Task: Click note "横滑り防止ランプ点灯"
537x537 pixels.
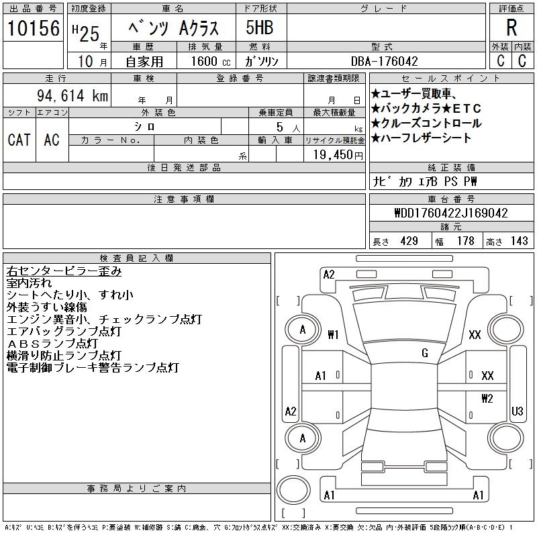Action: tap(64, 356)
